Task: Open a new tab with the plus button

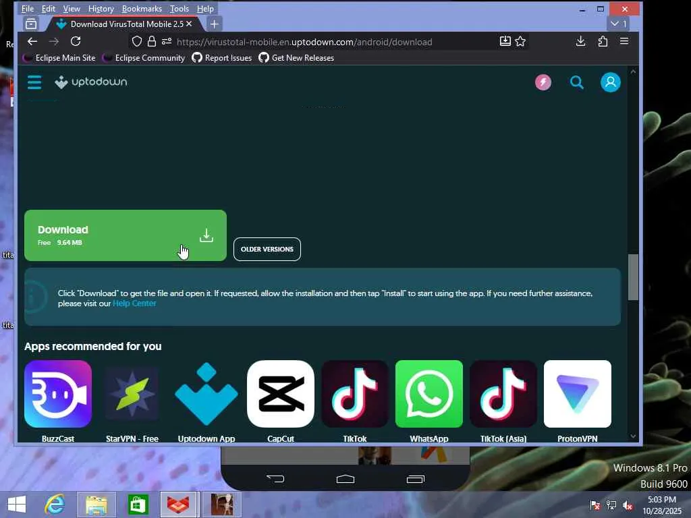Action: pyautogui.click(x=214, y=24)
